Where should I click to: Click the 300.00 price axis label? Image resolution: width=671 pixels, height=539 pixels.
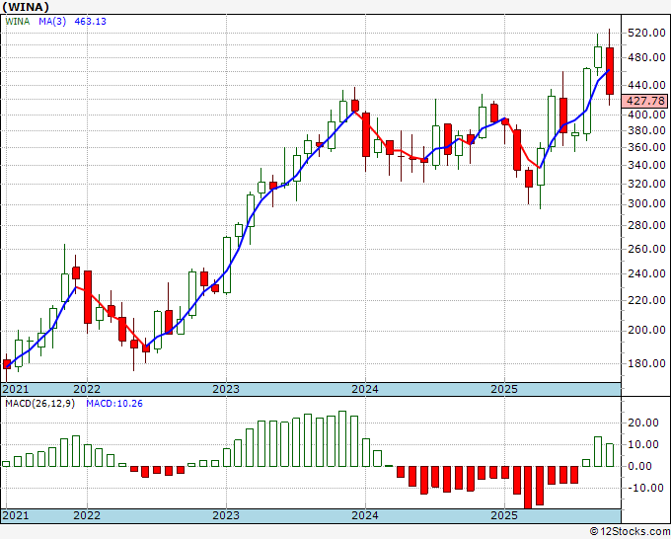point(646,203)
